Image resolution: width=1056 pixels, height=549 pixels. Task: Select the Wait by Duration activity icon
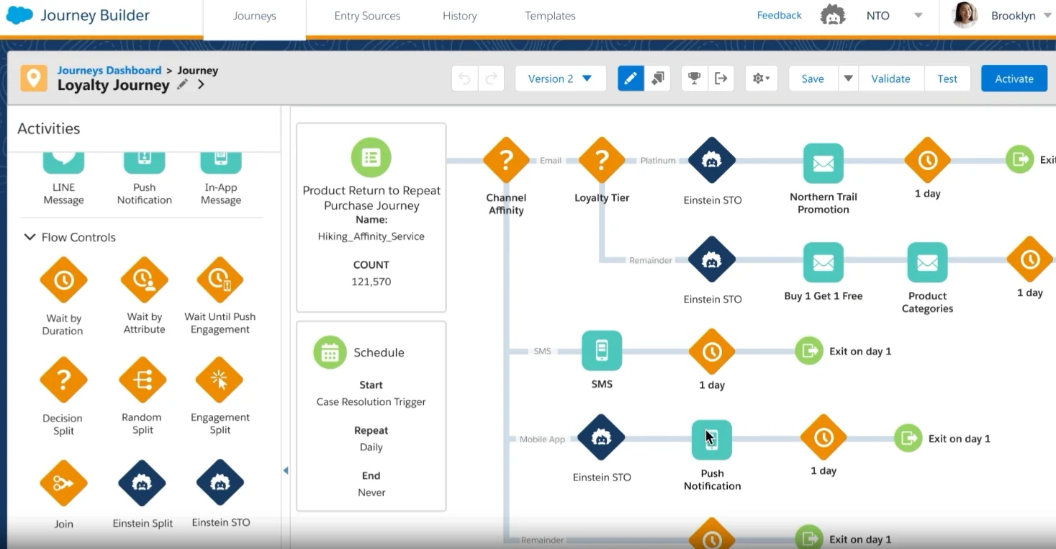point(63,280)
